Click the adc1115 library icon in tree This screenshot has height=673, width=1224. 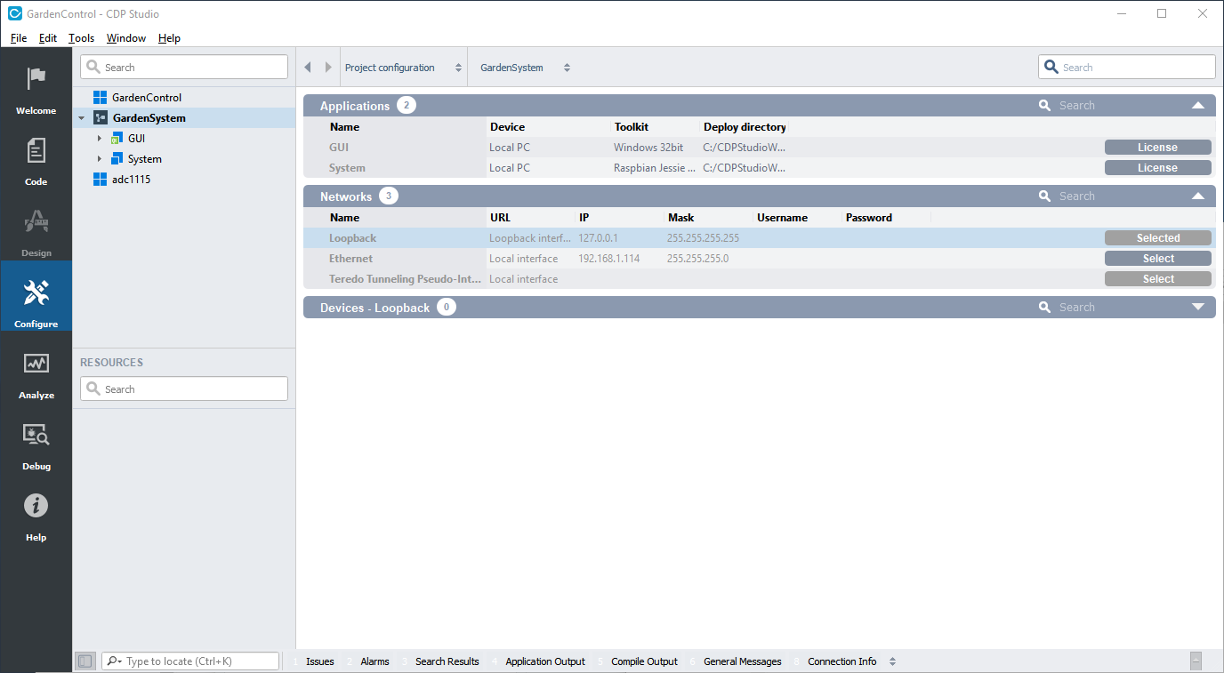100,180
